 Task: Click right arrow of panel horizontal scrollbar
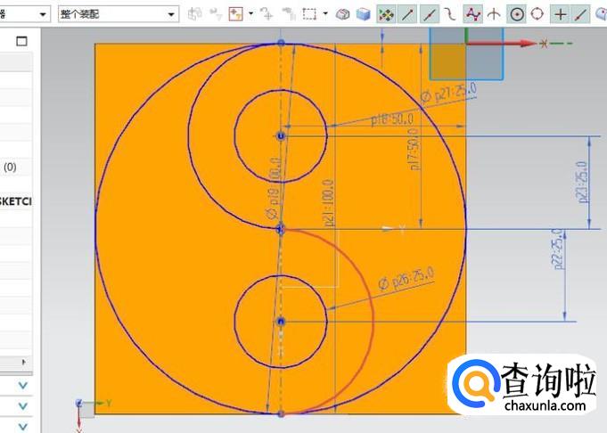click(24, 363)
